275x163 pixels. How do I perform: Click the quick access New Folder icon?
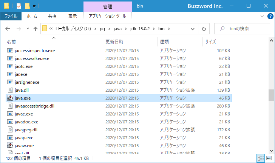27,6
